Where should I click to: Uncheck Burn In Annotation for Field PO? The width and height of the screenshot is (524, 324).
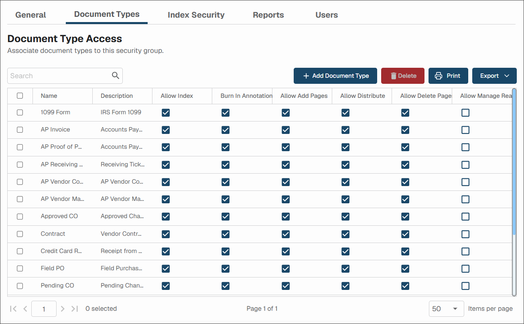click(225, 269)
